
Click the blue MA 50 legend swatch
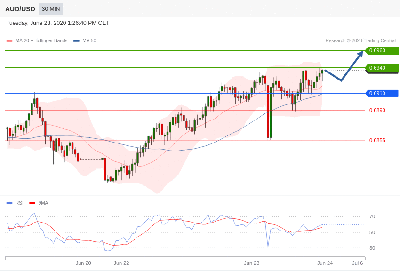(x=76, y=41)
